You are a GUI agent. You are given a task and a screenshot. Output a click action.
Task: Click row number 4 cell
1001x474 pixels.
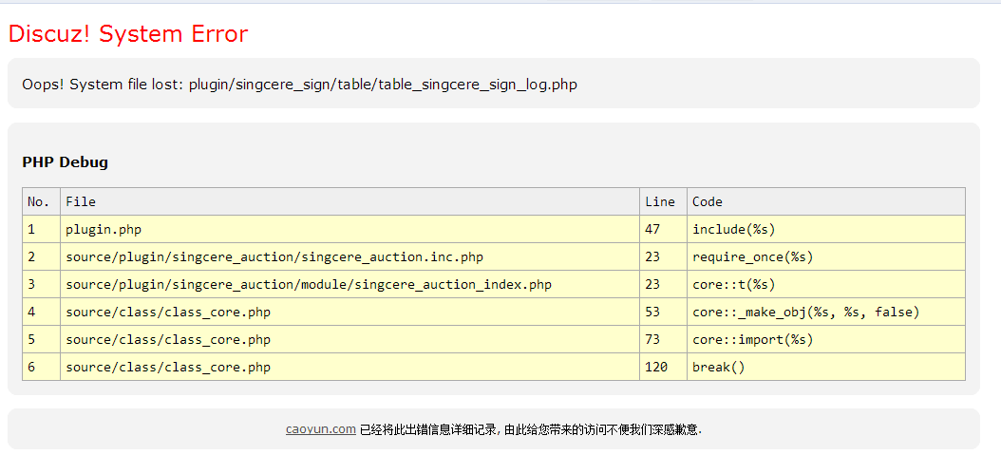(x=42, y=312)
